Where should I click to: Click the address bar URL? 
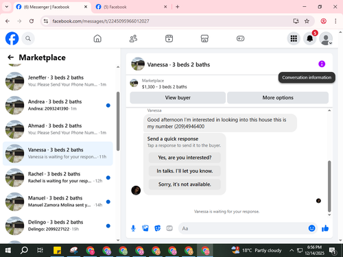coord(101,21)
